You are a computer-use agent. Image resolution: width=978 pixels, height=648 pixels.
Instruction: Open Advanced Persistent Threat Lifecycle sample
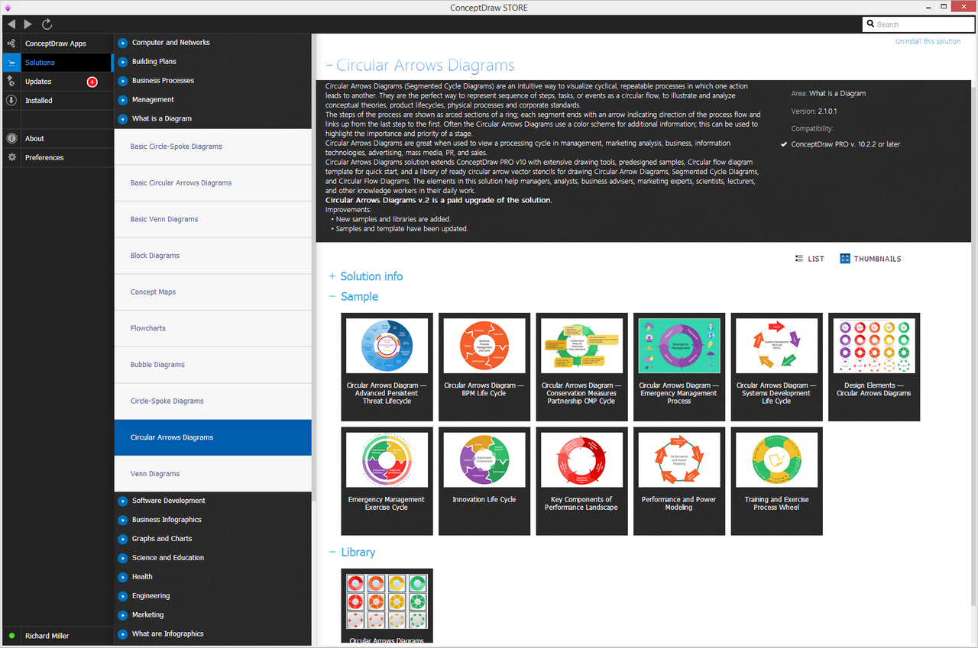pyautogui.click(x=387, y=367)
